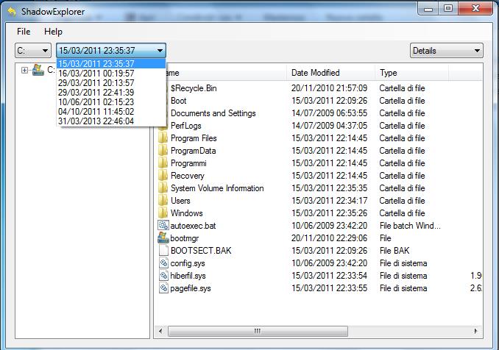The image size is (499, 350).
Task: Click the bootmgr file icon
Action: point(163,238)
